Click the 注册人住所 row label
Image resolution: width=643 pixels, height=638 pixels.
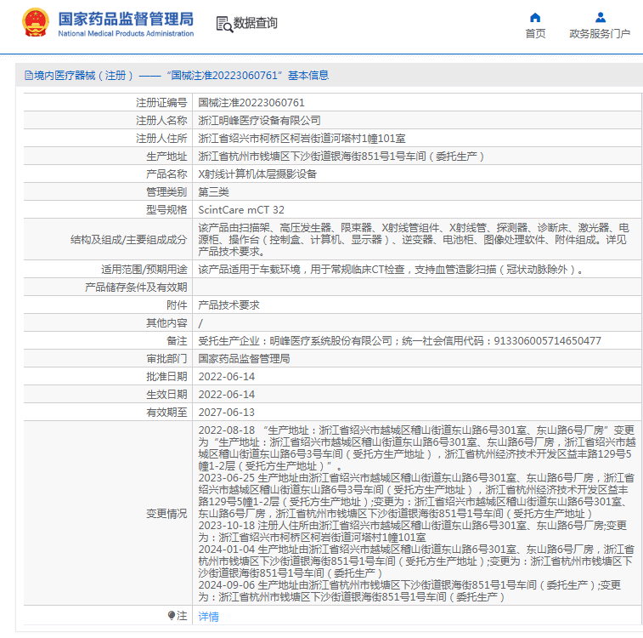click(161, 139)
